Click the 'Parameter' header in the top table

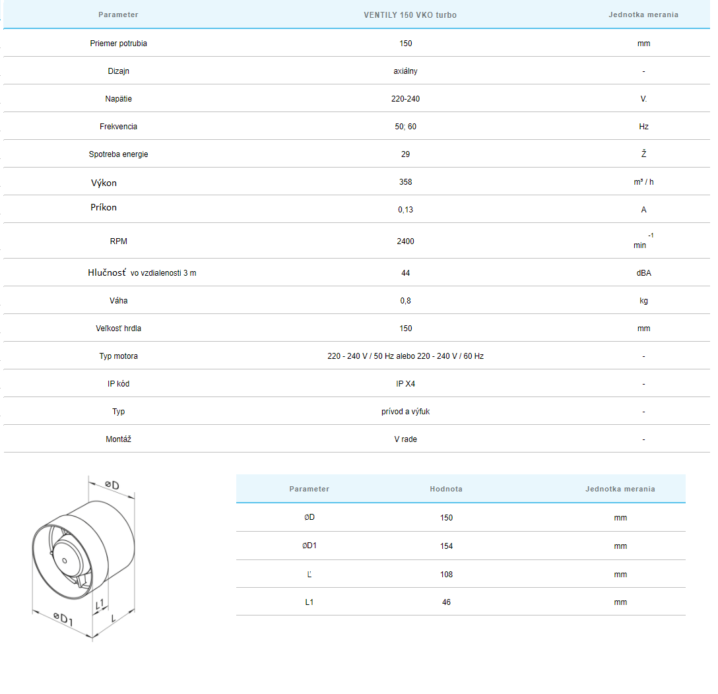[118, 15]
